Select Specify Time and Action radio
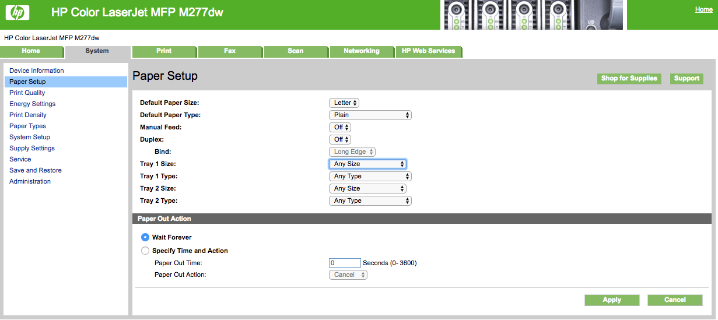Screen dimensions: 718x320 [145, 251]
